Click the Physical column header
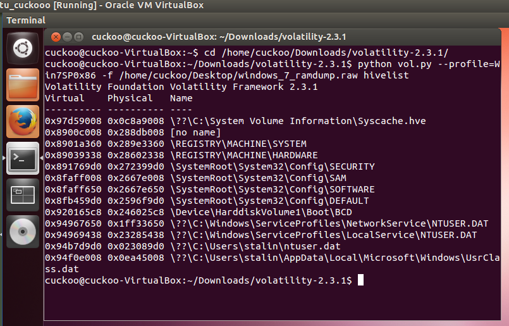Screen dimensions: 509x326 click(x=130, y=98)
